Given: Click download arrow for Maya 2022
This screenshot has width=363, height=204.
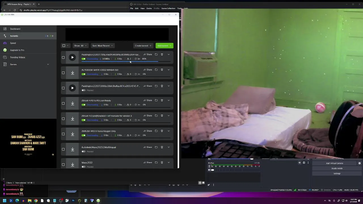Looking at the screenshot, I should 72,164.
